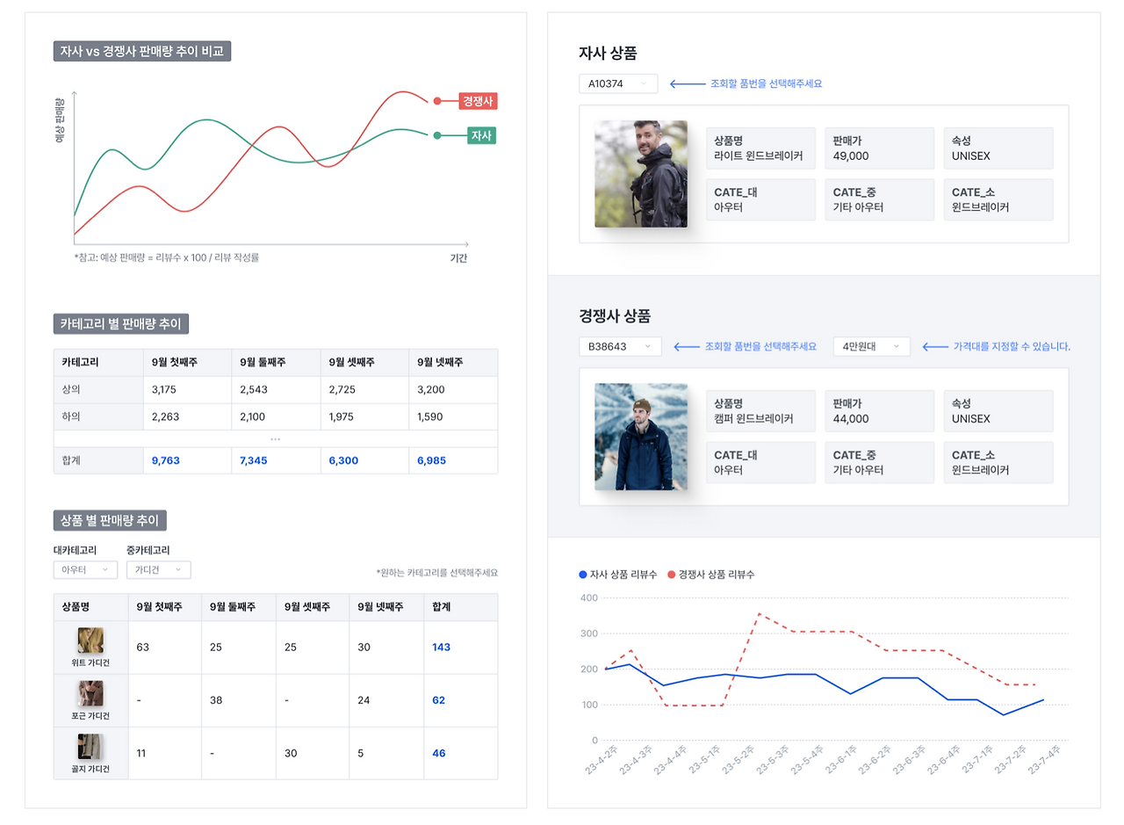Click the CATE_소 윈드브레이커 cell
This screenshot has height=825, width=1124.
[x=998, y=199]
